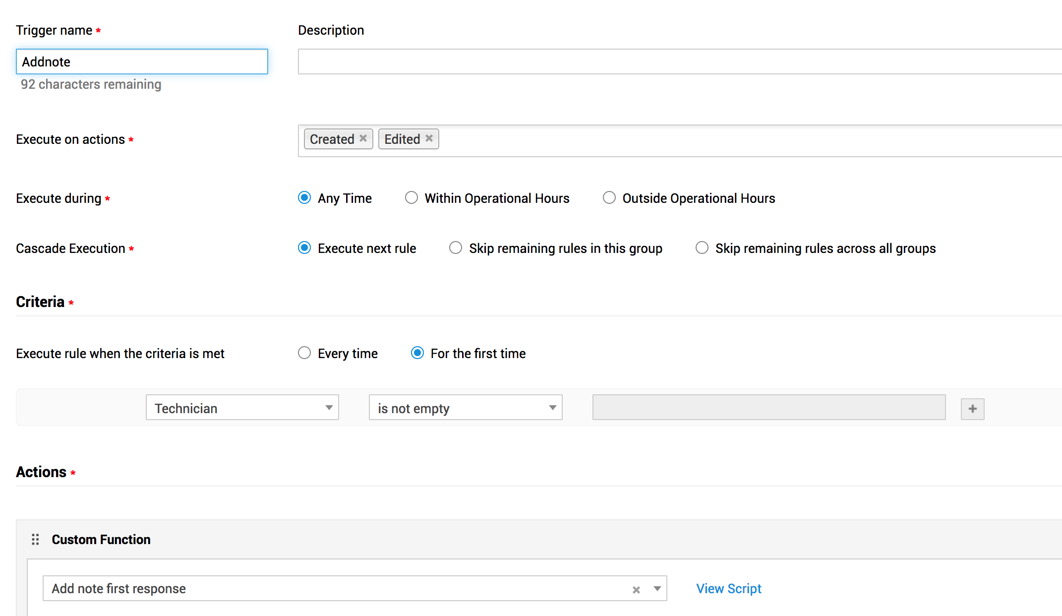Grab the Custom Function drag handle
Image resolution: width=1062 pixels, height=616 pixels.
[35, 539]
